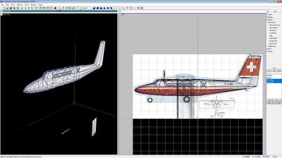This screenshot has width=282, height=158.
Task: Click the Calculate normals command
Action: coord(273,38)
